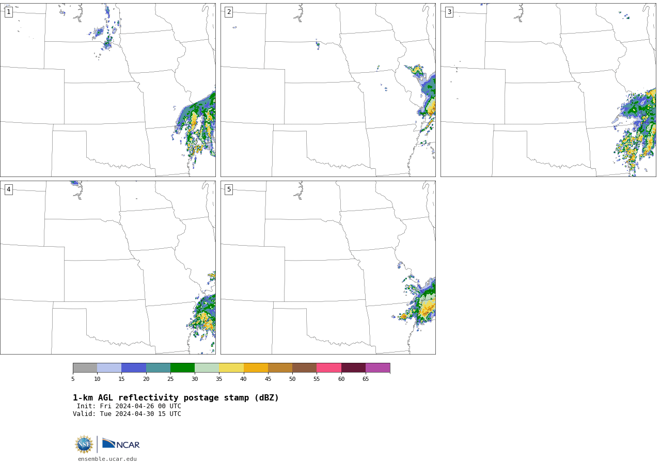Click the yellow 35-40 dBZ swatch

pyautogui.click(x=231, y=368)
